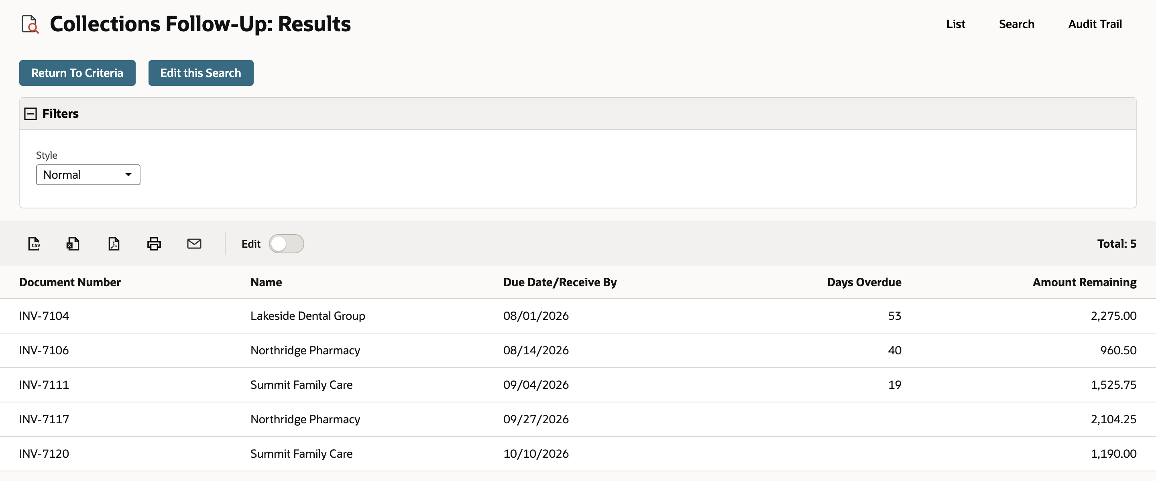The image size is (1156, 481).
Task: Export results to Excel icon
Action: click(x=73, y=243)
